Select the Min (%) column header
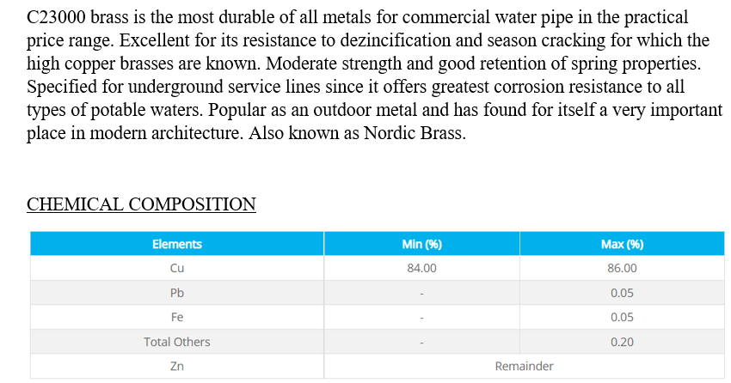731x383 pixels. click(422, 244)
